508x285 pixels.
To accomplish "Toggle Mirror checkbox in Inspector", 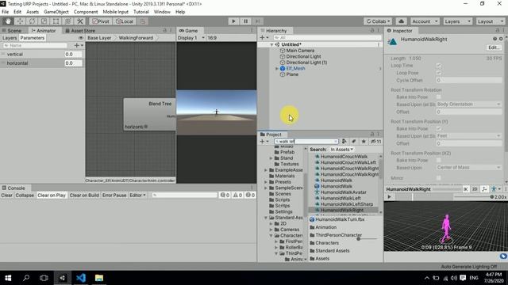I will tap(439, 178).
